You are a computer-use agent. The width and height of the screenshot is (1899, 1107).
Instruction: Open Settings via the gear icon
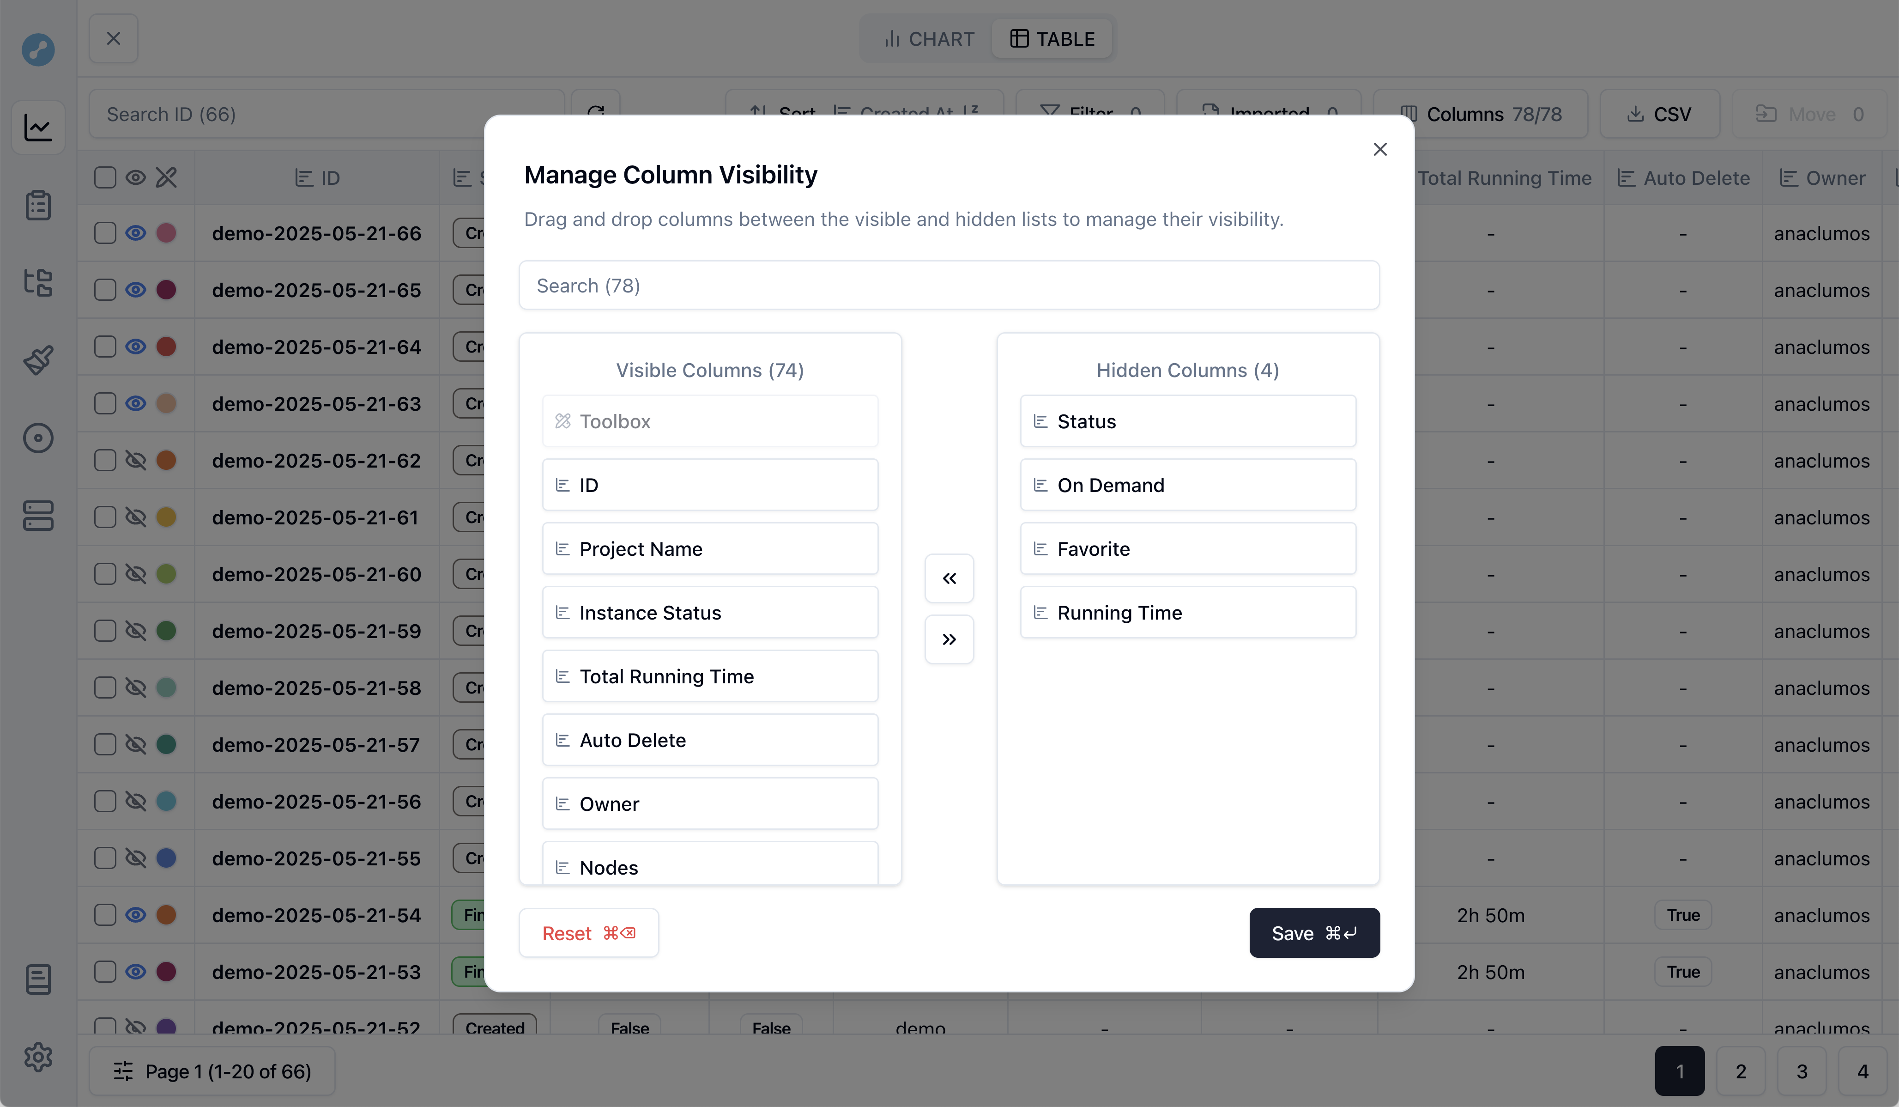pyautogui.click(x=38, y=1057)
